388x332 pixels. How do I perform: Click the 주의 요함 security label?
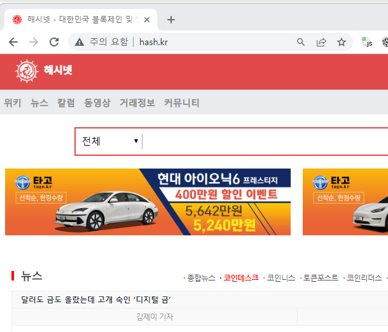(109, 42)
